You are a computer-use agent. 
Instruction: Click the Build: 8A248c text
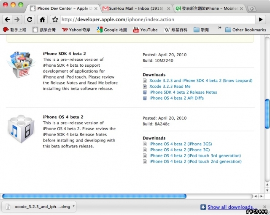[x=156, y=124]
